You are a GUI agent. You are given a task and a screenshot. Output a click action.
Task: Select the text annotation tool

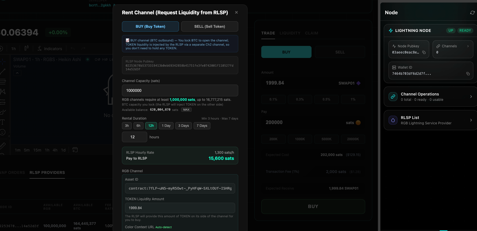click(2, 122)
